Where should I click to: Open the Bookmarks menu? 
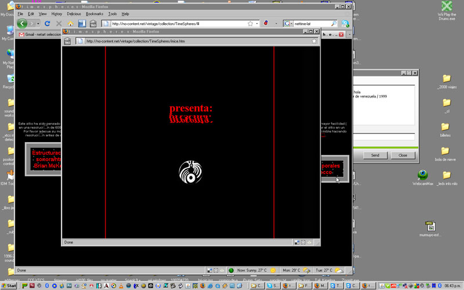tap(94, 13)
